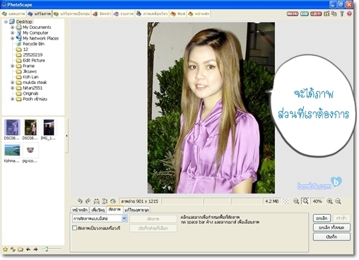This screenshot has height=260, width=359.
Task: Click the red badge icon beside the camera icon
Action: (x=316, y=13)
